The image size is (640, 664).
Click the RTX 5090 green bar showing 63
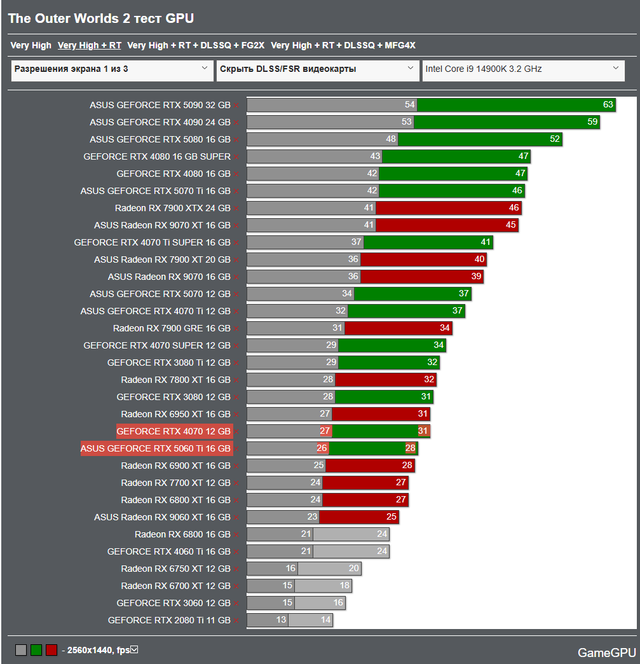pos(517,104)
